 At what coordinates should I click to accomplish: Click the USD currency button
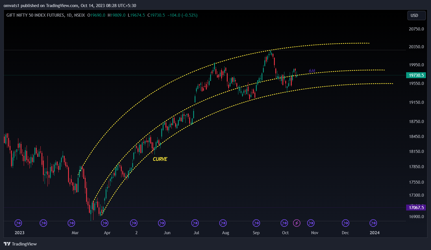(x=416, y=16)
